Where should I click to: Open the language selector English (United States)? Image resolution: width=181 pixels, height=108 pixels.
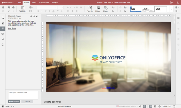[x=127, y=106]
